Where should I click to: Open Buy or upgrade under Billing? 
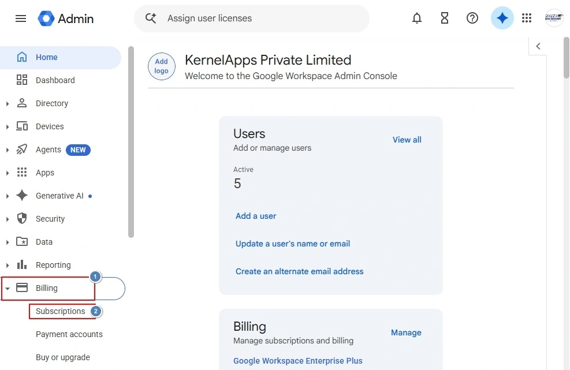62,357
